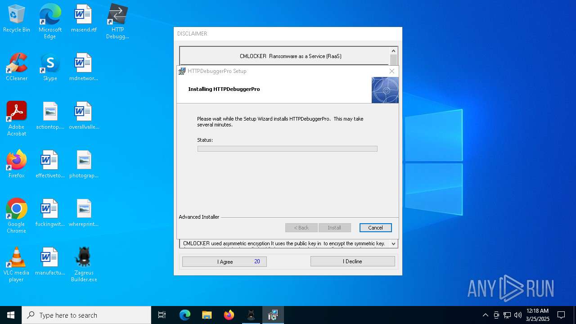This screenshot has height=324, width=576.
Task: Click the HTTPDebuggerPro Setup title bar icon
Action: pyautogui.click(x=182, y=71)
